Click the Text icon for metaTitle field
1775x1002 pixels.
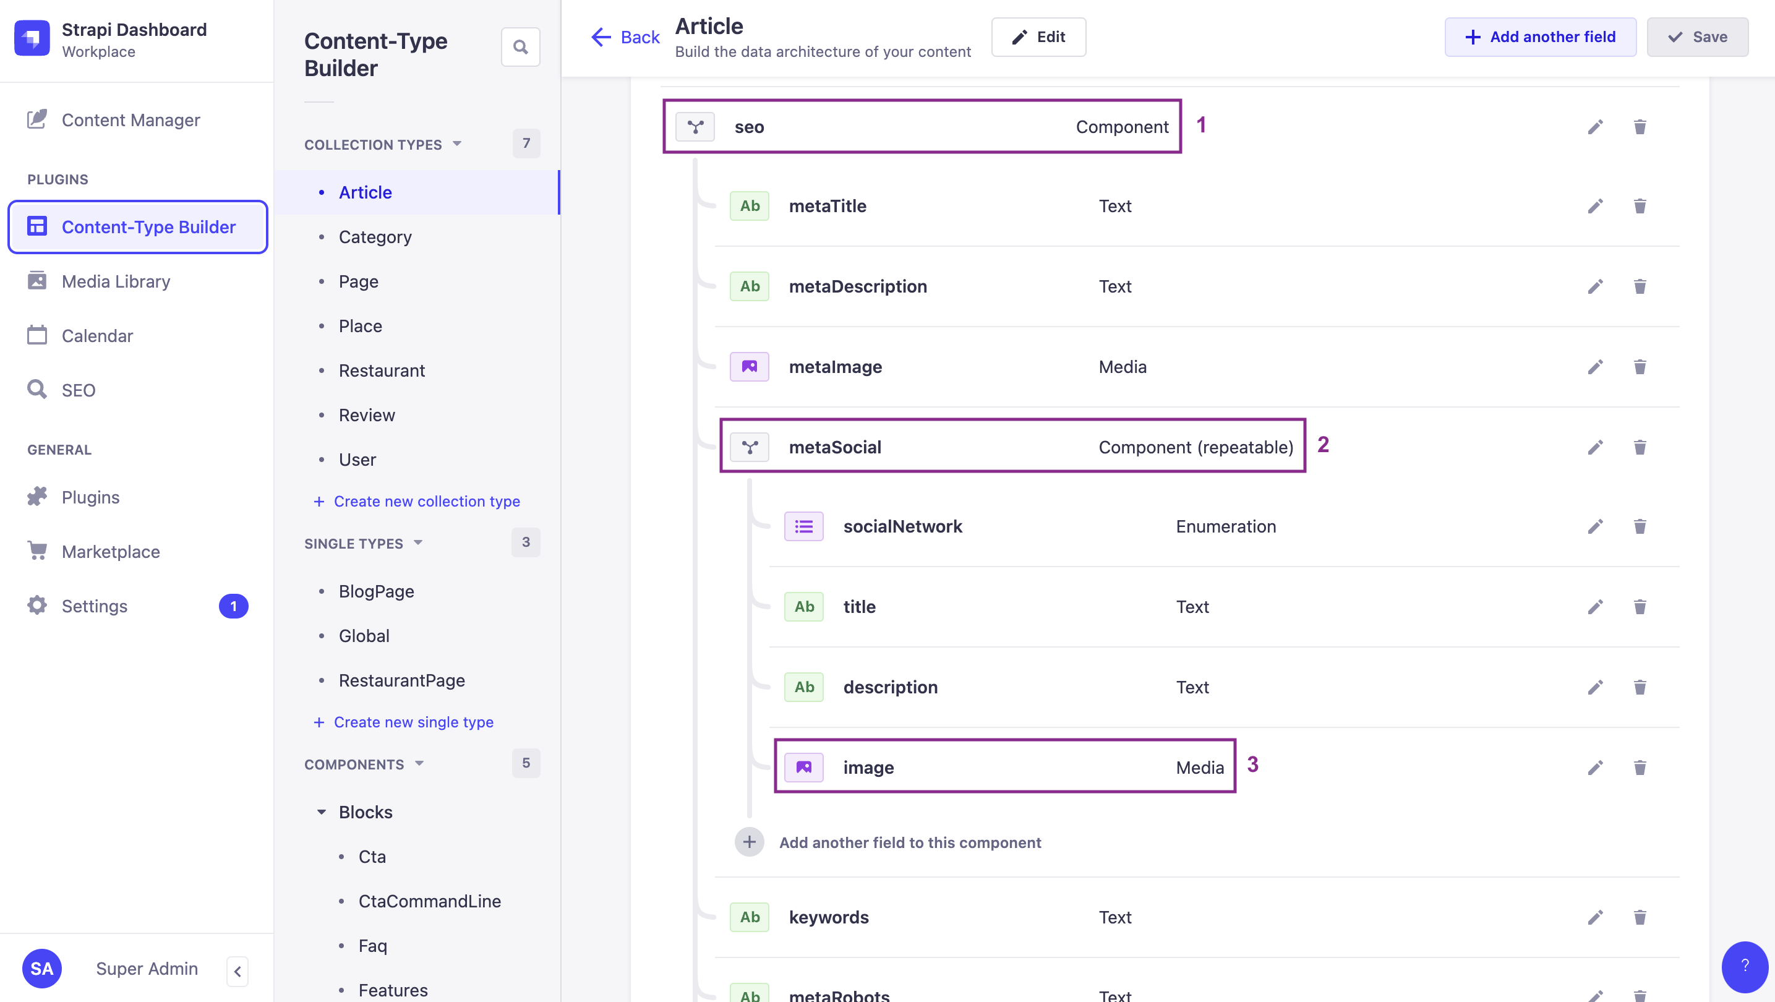750,205
